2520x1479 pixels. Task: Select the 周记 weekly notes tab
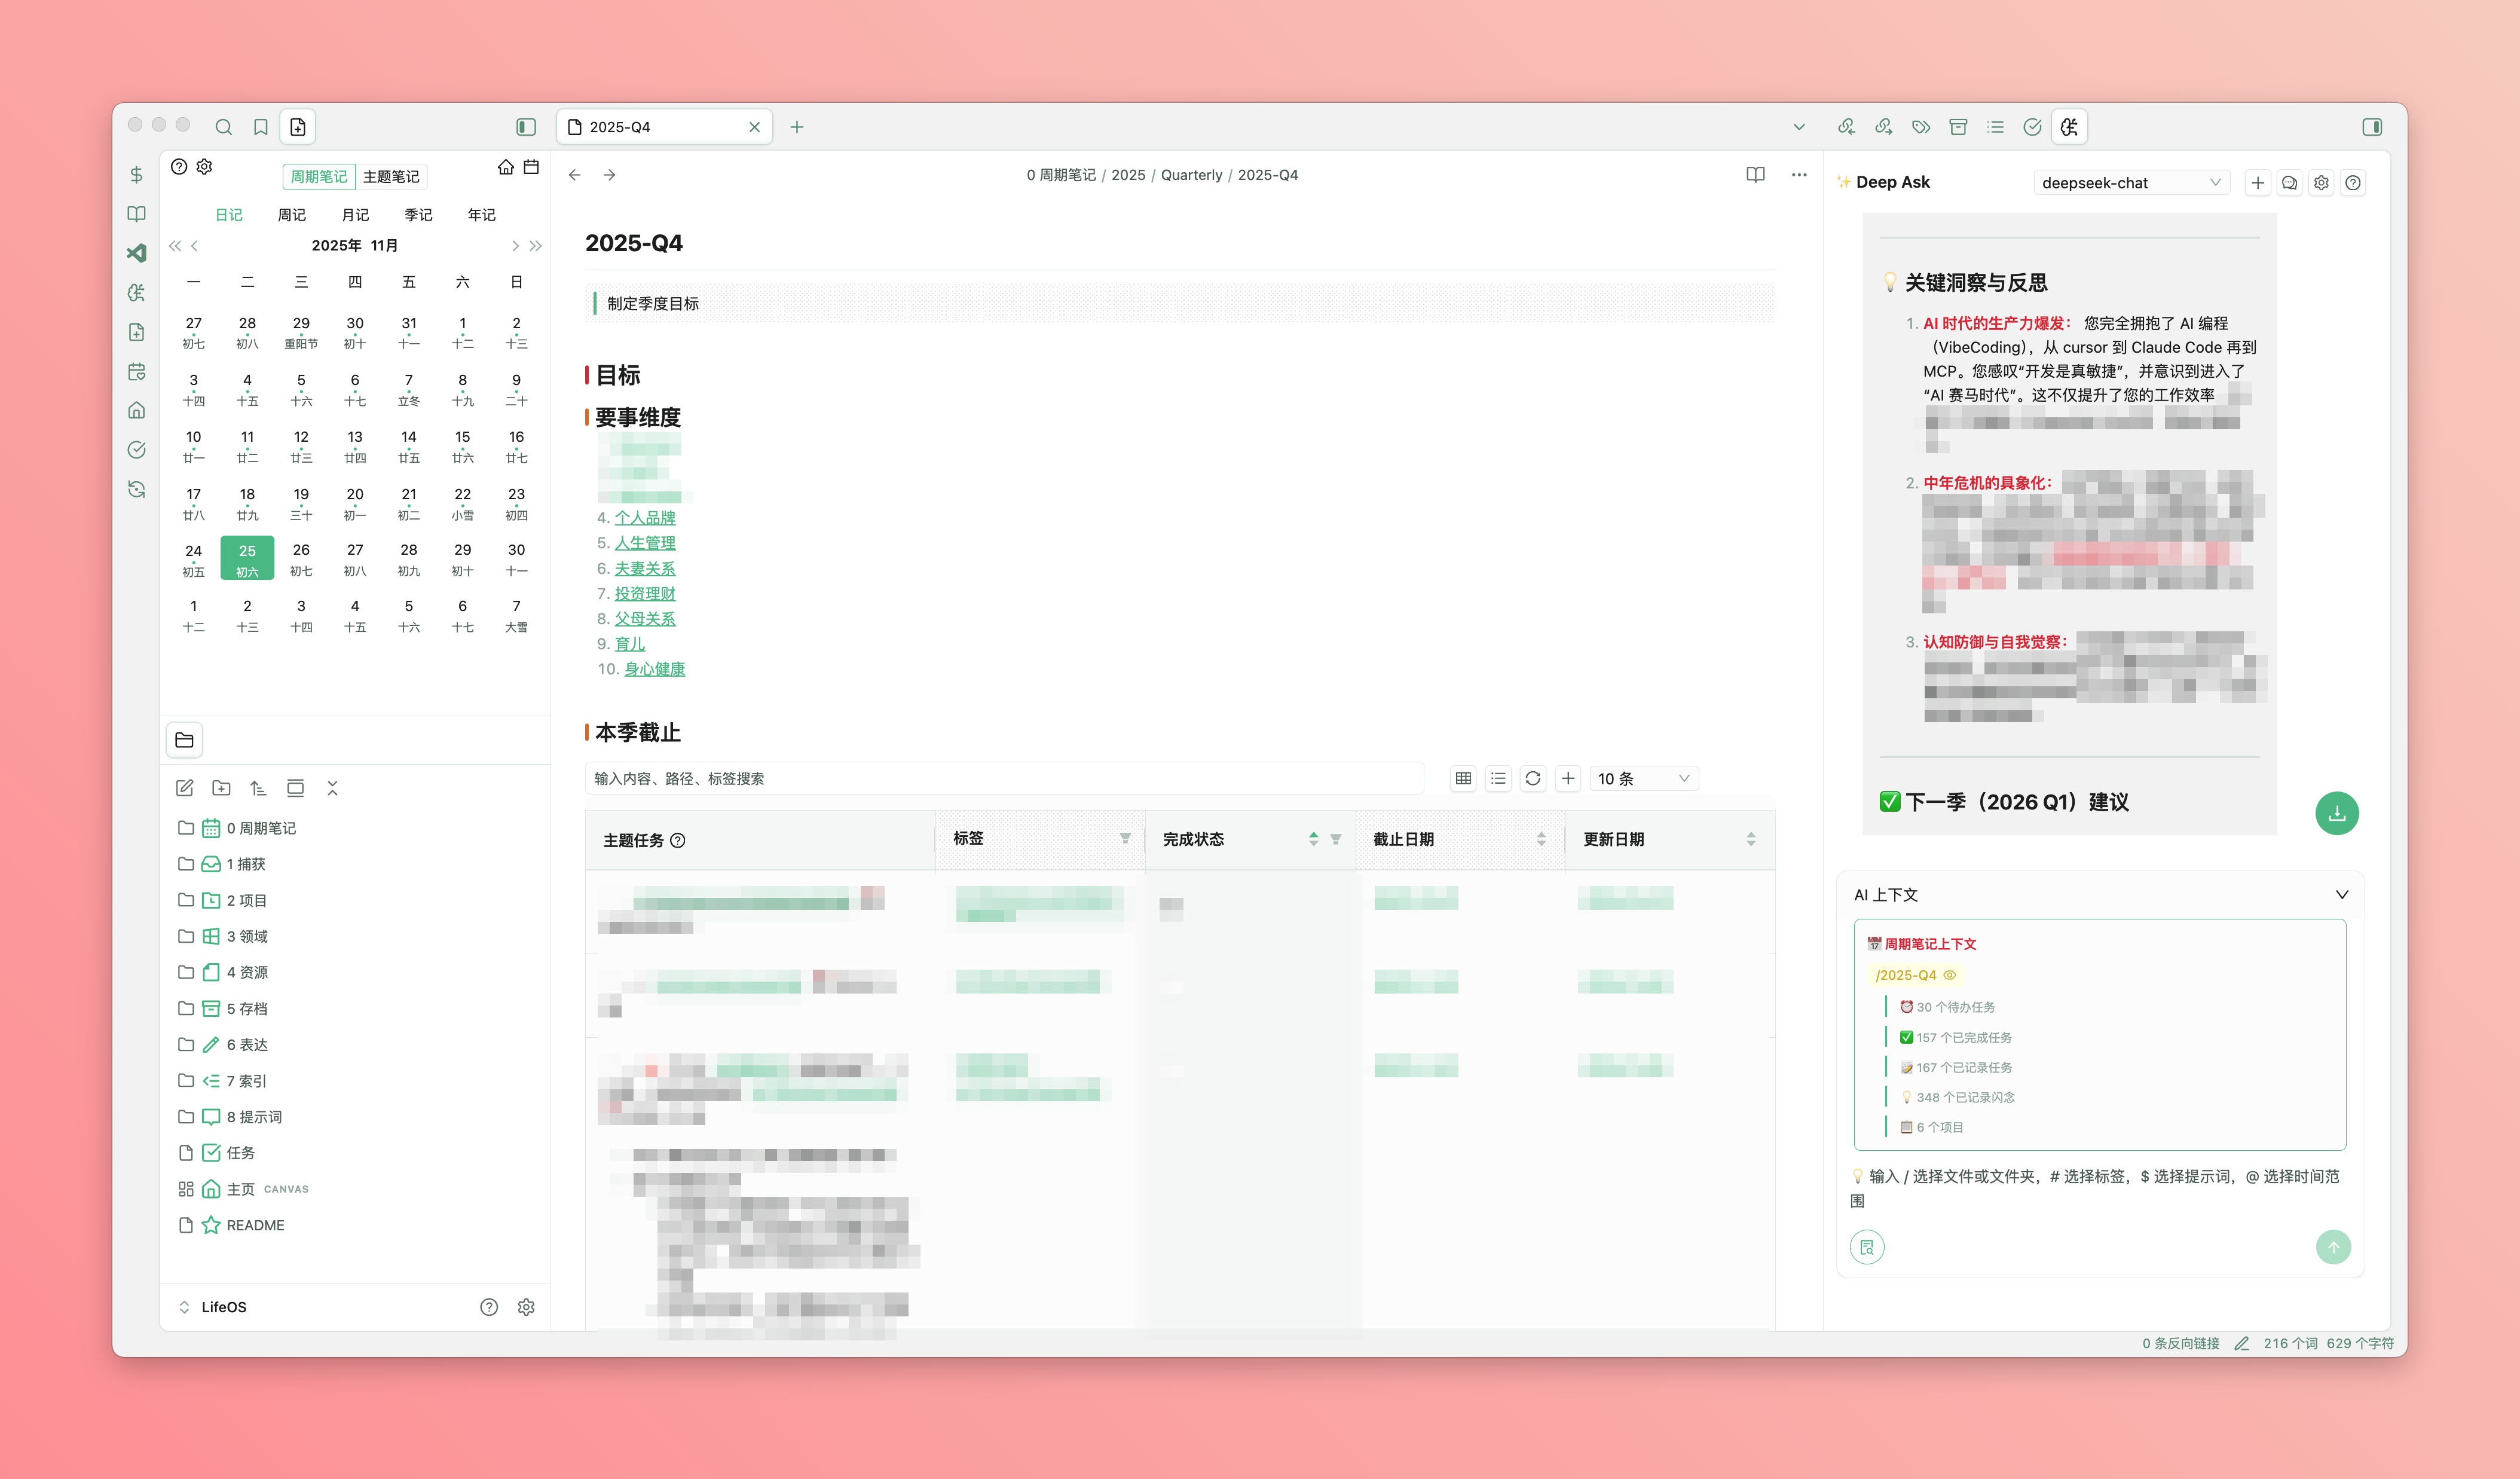pyautogui.click(x=291, y=215)
